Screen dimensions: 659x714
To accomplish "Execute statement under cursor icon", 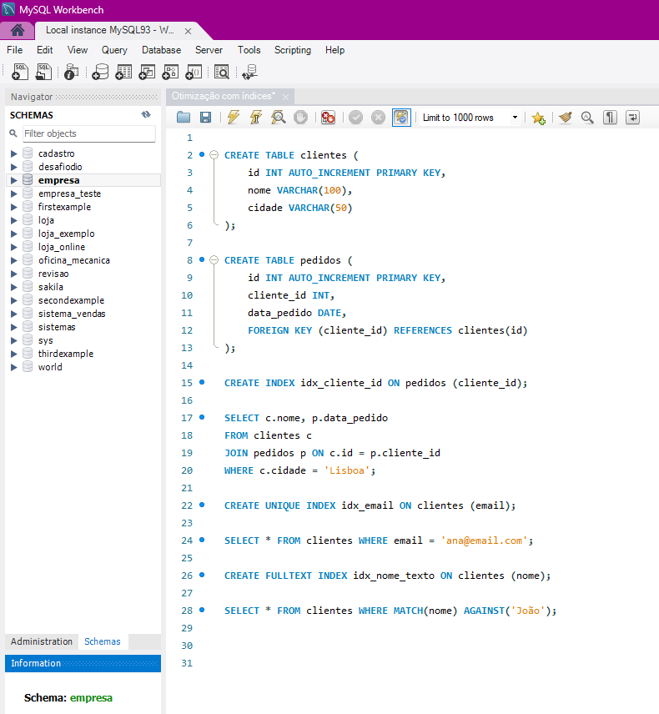I will (256, 118).
